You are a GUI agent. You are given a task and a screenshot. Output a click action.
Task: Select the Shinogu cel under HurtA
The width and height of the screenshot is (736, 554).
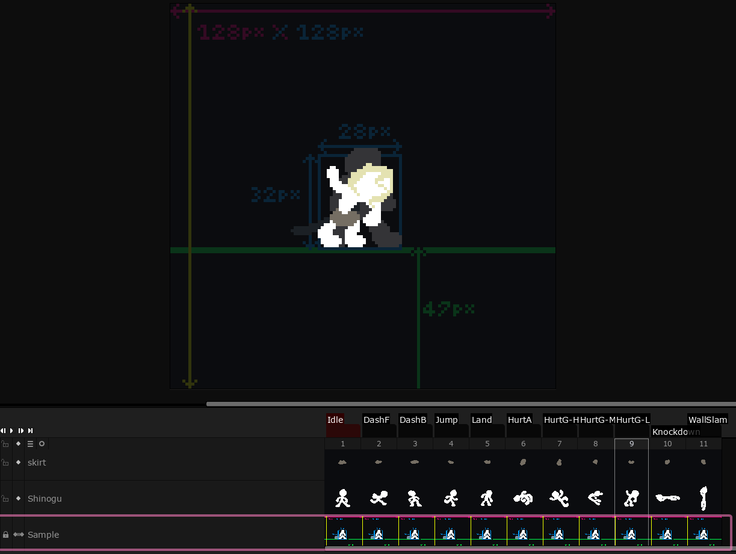coord(523,498)
